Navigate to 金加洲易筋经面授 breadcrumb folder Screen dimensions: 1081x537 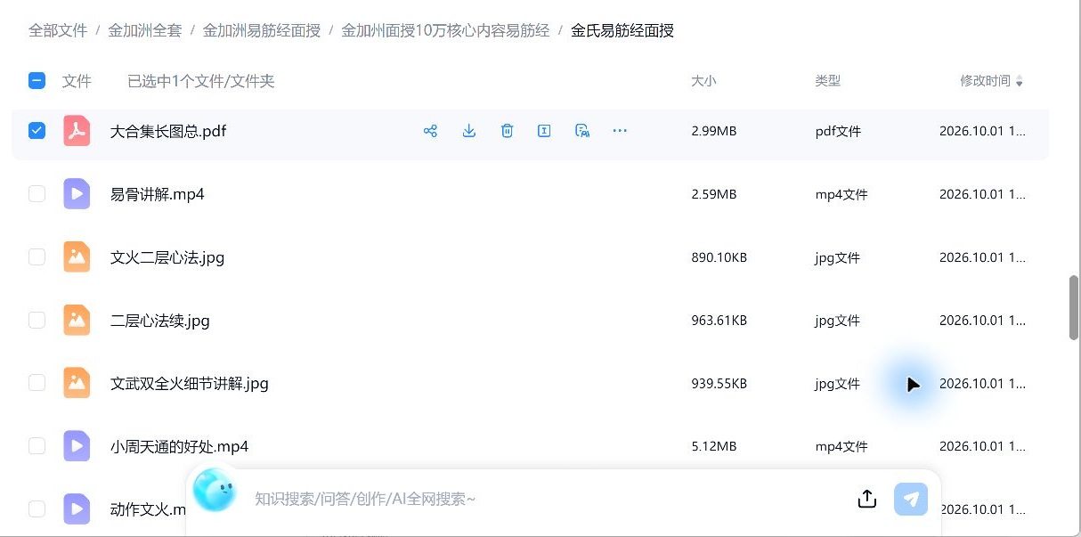click(262, 30)
